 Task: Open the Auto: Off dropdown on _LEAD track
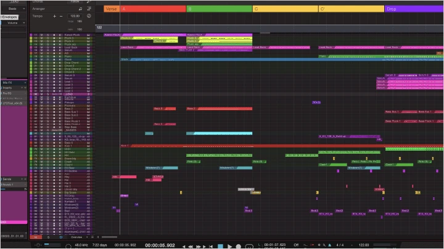tap(56, 94)
